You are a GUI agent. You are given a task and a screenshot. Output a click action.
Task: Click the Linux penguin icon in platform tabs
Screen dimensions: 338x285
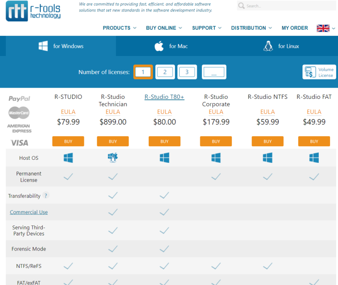tap(268, 46)
